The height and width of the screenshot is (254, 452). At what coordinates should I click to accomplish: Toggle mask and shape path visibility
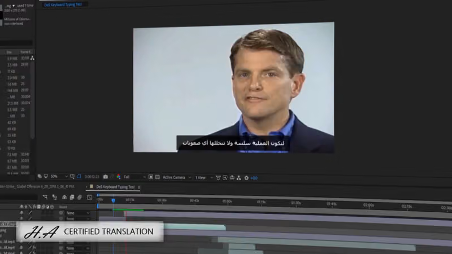point(79,176)
